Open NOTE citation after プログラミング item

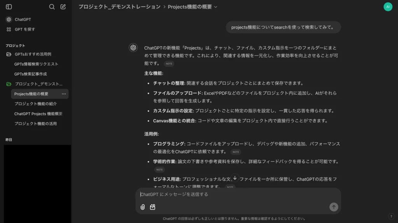tap(236, 152)
